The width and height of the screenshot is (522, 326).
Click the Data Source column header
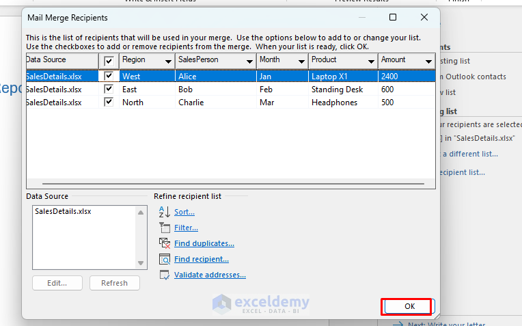(62, 61)
